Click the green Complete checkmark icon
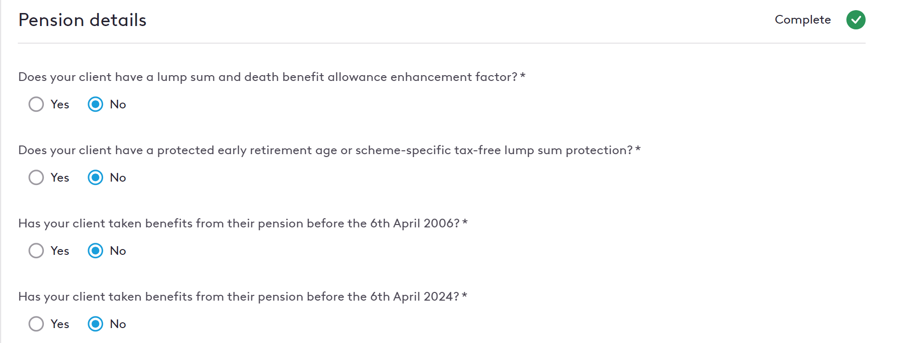This screenshot has width=922, height=343. (856, 20)
